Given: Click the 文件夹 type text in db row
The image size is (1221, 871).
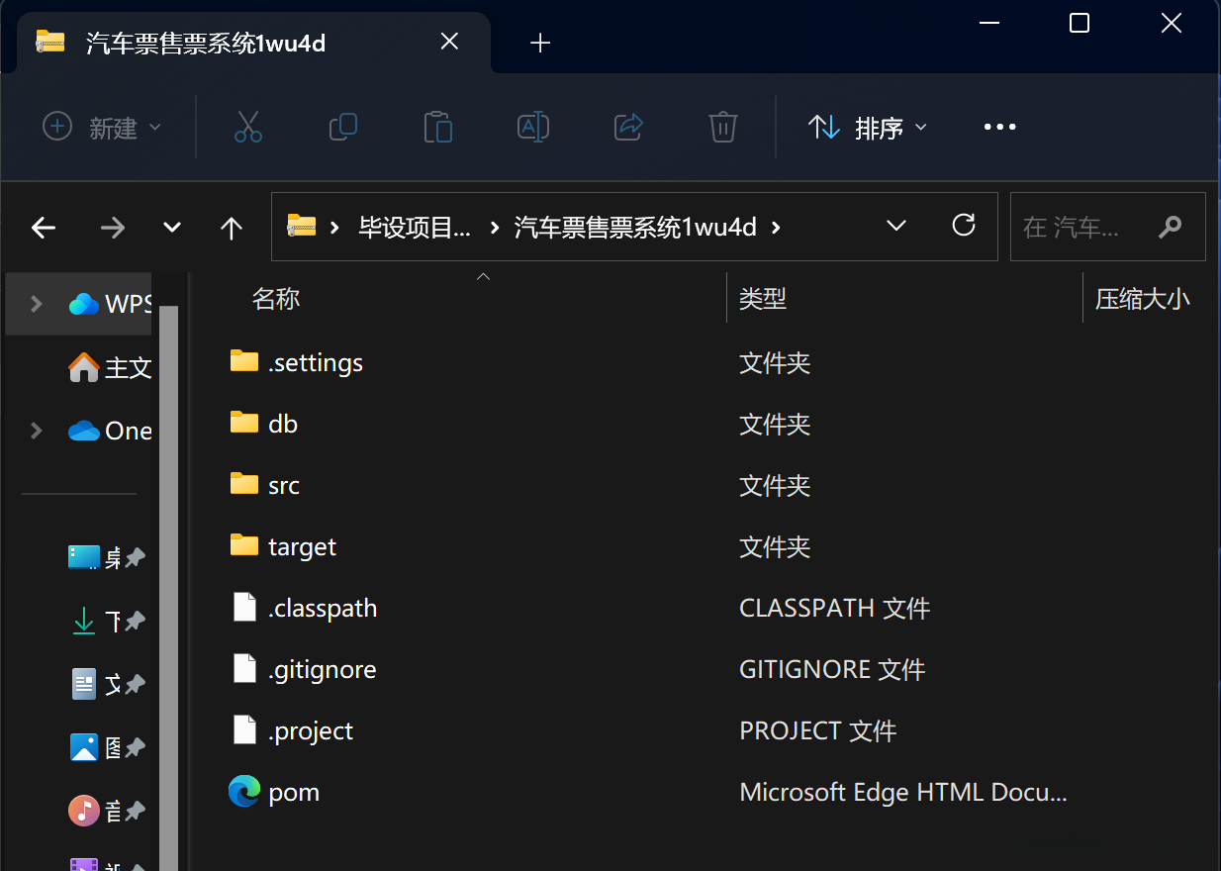Looking at the screenshot, I should (775, 424).
